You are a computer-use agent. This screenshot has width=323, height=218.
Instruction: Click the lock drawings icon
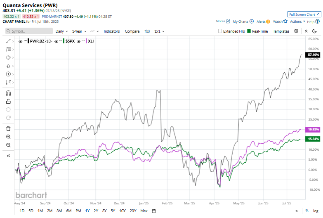click(x=8, y=101)
